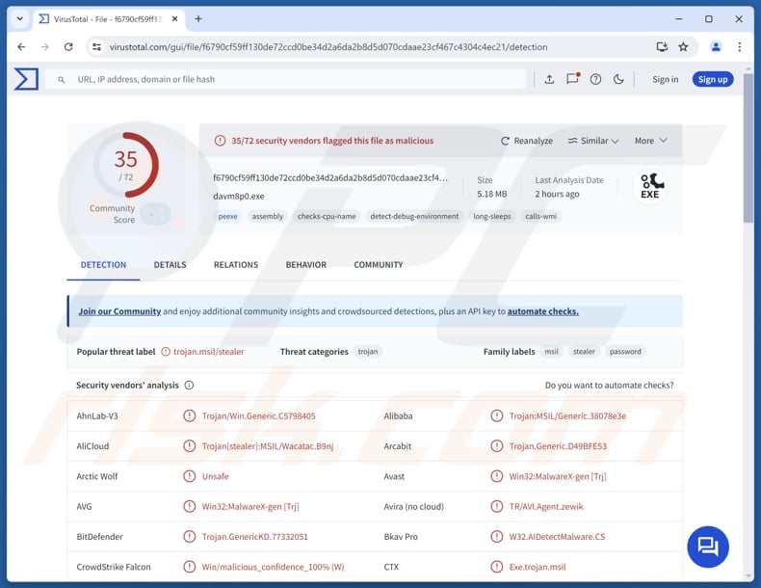This screenshot has height=588, width=761.
Task: Switch to the Details tab
Action: point(170,265)
